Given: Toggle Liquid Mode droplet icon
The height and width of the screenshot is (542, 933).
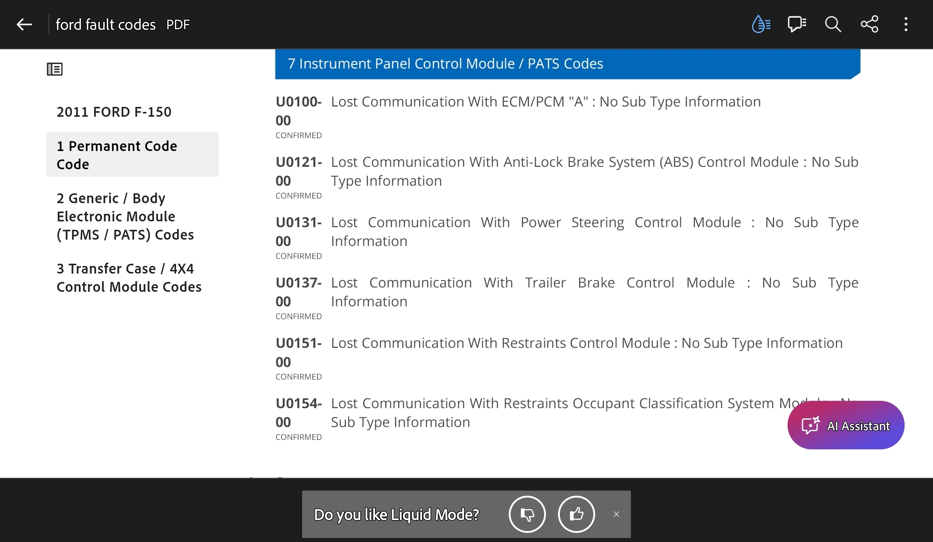Looking at the screenshot, I should click(761, 24).
